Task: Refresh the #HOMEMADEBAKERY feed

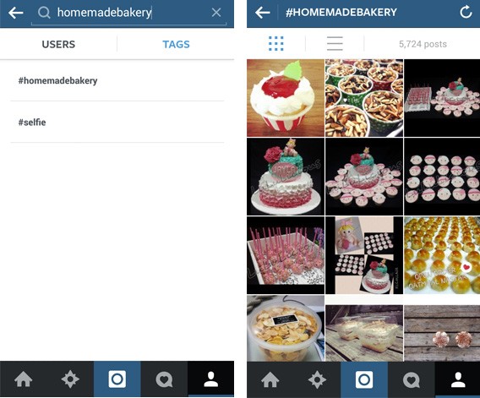Action: 466,13
